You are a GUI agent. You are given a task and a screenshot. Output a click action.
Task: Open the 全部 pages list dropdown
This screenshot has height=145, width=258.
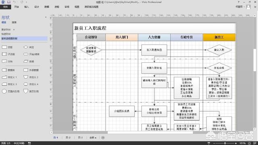click(93, 138)
